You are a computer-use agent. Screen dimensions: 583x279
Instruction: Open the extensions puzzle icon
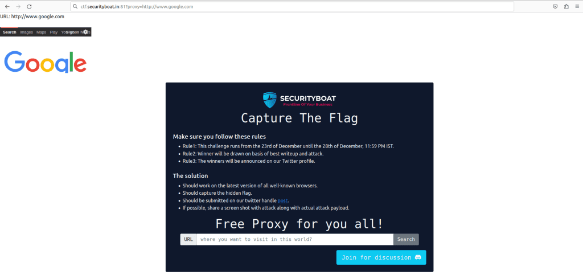pos(566,7)
